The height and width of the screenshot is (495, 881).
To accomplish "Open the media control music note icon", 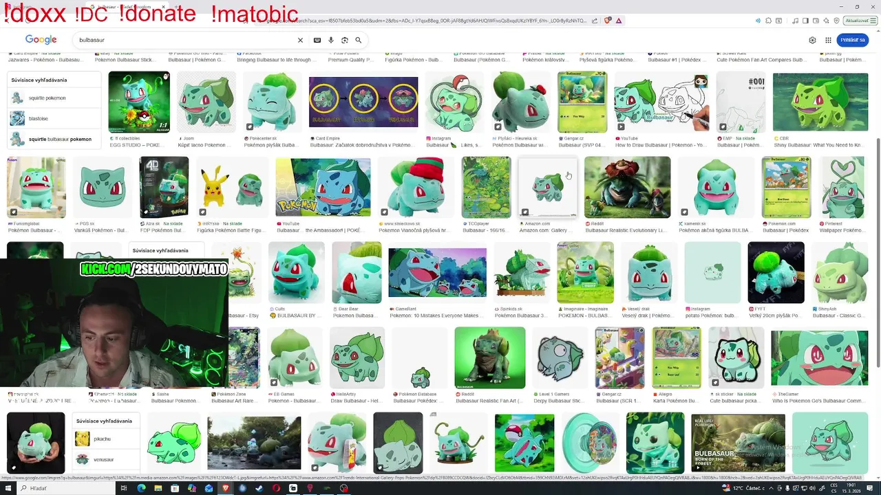I will tap(795, 21).
